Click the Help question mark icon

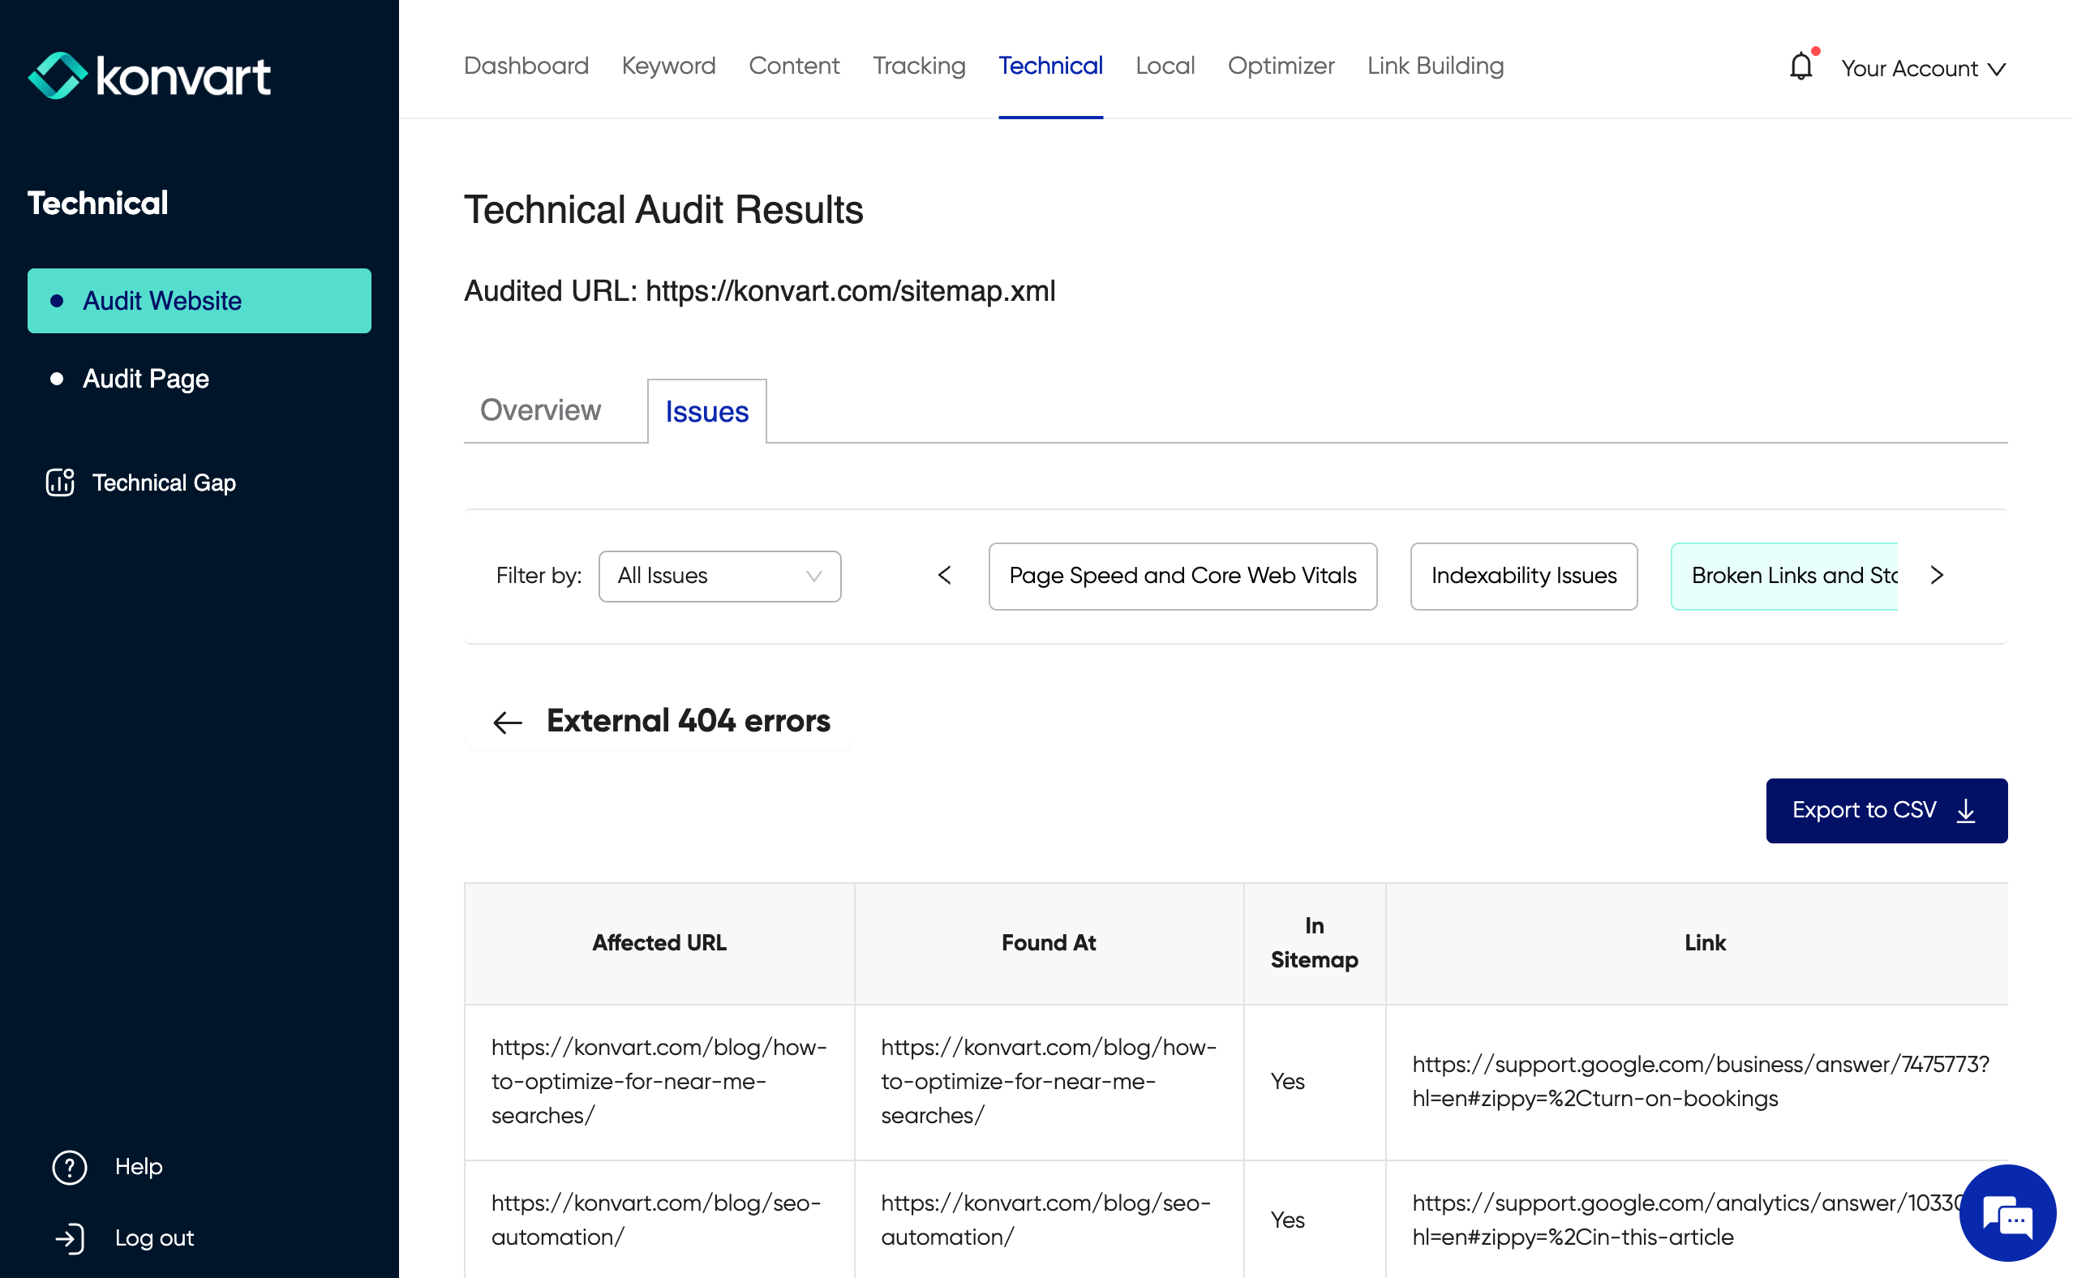click(x=69, y=1167)
